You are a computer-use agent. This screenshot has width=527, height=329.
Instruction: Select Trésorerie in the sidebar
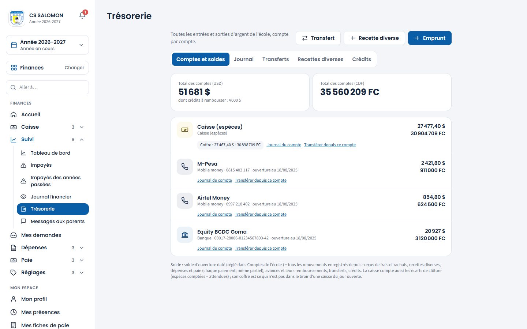click(x=53, y=209)
